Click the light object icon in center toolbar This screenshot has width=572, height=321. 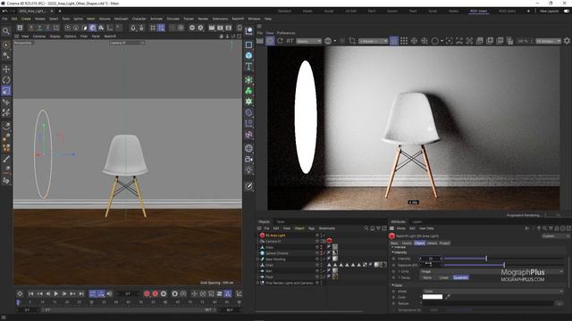coord(248,169)
